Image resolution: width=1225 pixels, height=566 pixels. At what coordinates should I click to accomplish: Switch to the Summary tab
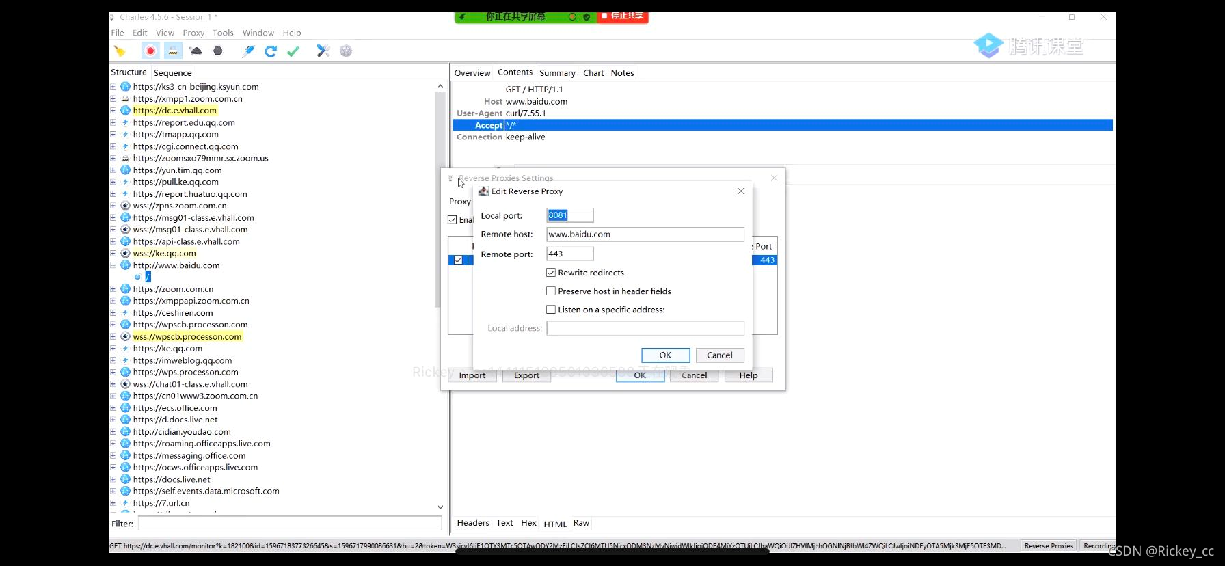(557, 73)
